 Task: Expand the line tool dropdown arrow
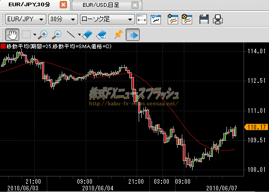(79, 35)
